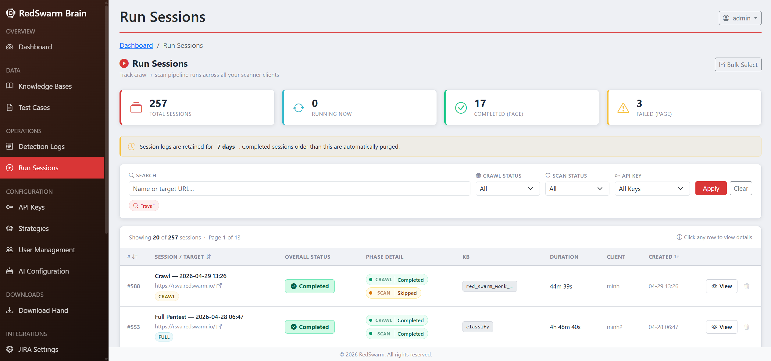Viewport: 771px width, 361px height.
Task: Open JIRA Settings gear icon
Action: click(9, 349)
